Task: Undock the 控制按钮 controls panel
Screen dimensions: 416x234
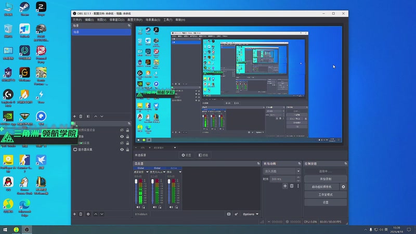Action: [345, 163]
